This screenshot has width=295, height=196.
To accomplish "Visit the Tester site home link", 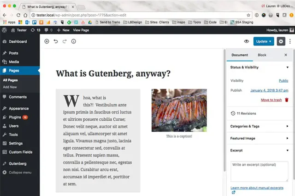I will pos(19,30).
